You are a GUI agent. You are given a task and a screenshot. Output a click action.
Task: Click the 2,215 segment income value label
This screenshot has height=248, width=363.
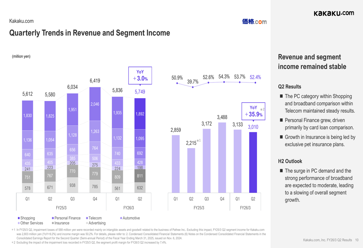tap(191, 143)
